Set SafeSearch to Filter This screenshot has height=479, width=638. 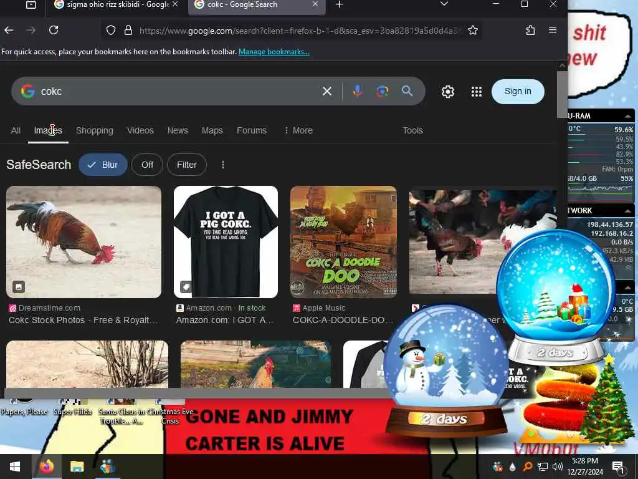click(x=187, y=165)
